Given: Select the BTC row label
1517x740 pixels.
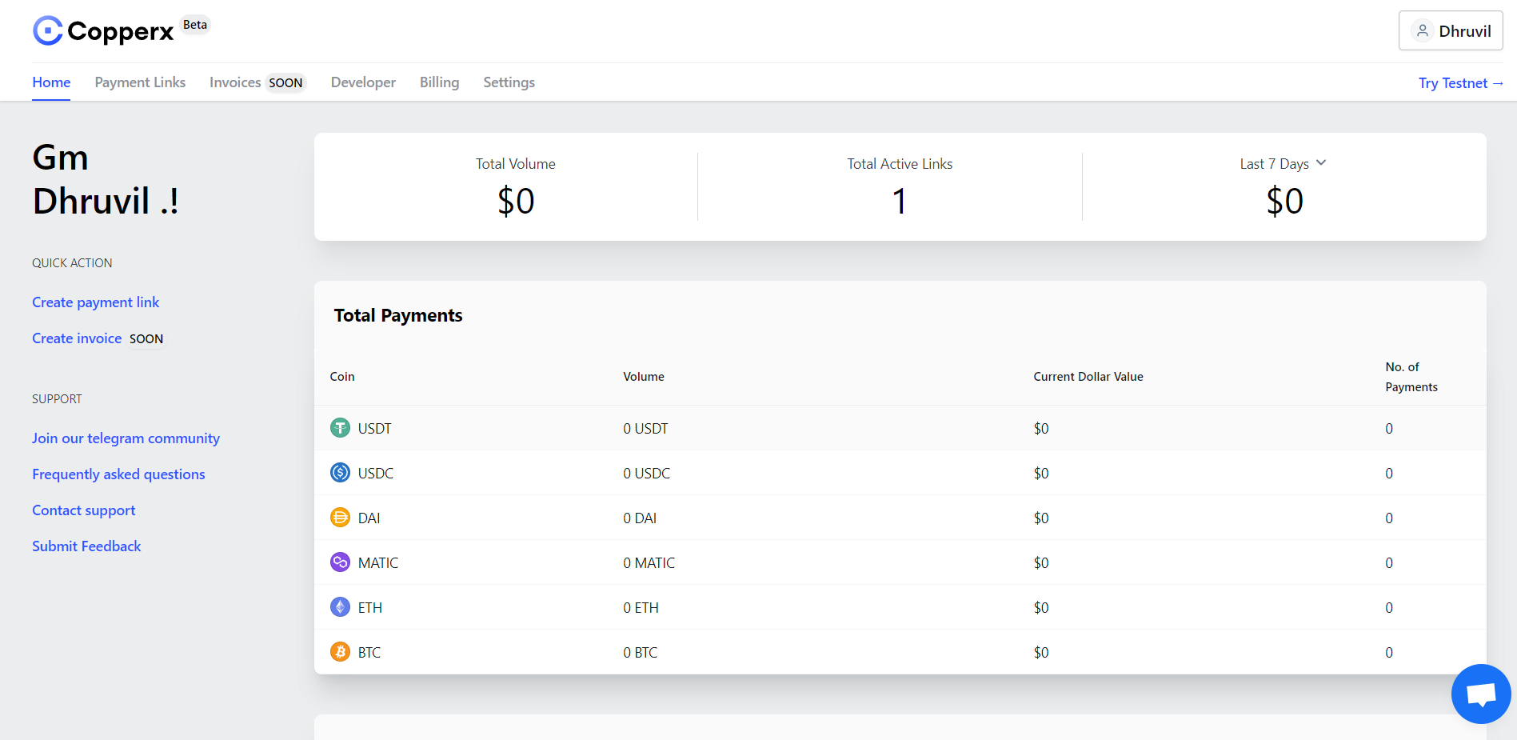Looking at the screenshot, I should 369,653.
